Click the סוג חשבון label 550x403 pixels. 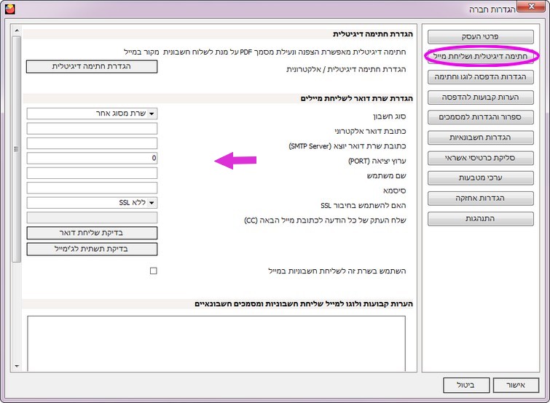pyautogui.click(x=389, y=116)
